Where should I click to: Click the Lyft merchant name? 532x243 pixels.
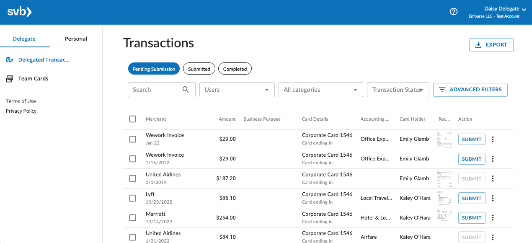[150, 194]
